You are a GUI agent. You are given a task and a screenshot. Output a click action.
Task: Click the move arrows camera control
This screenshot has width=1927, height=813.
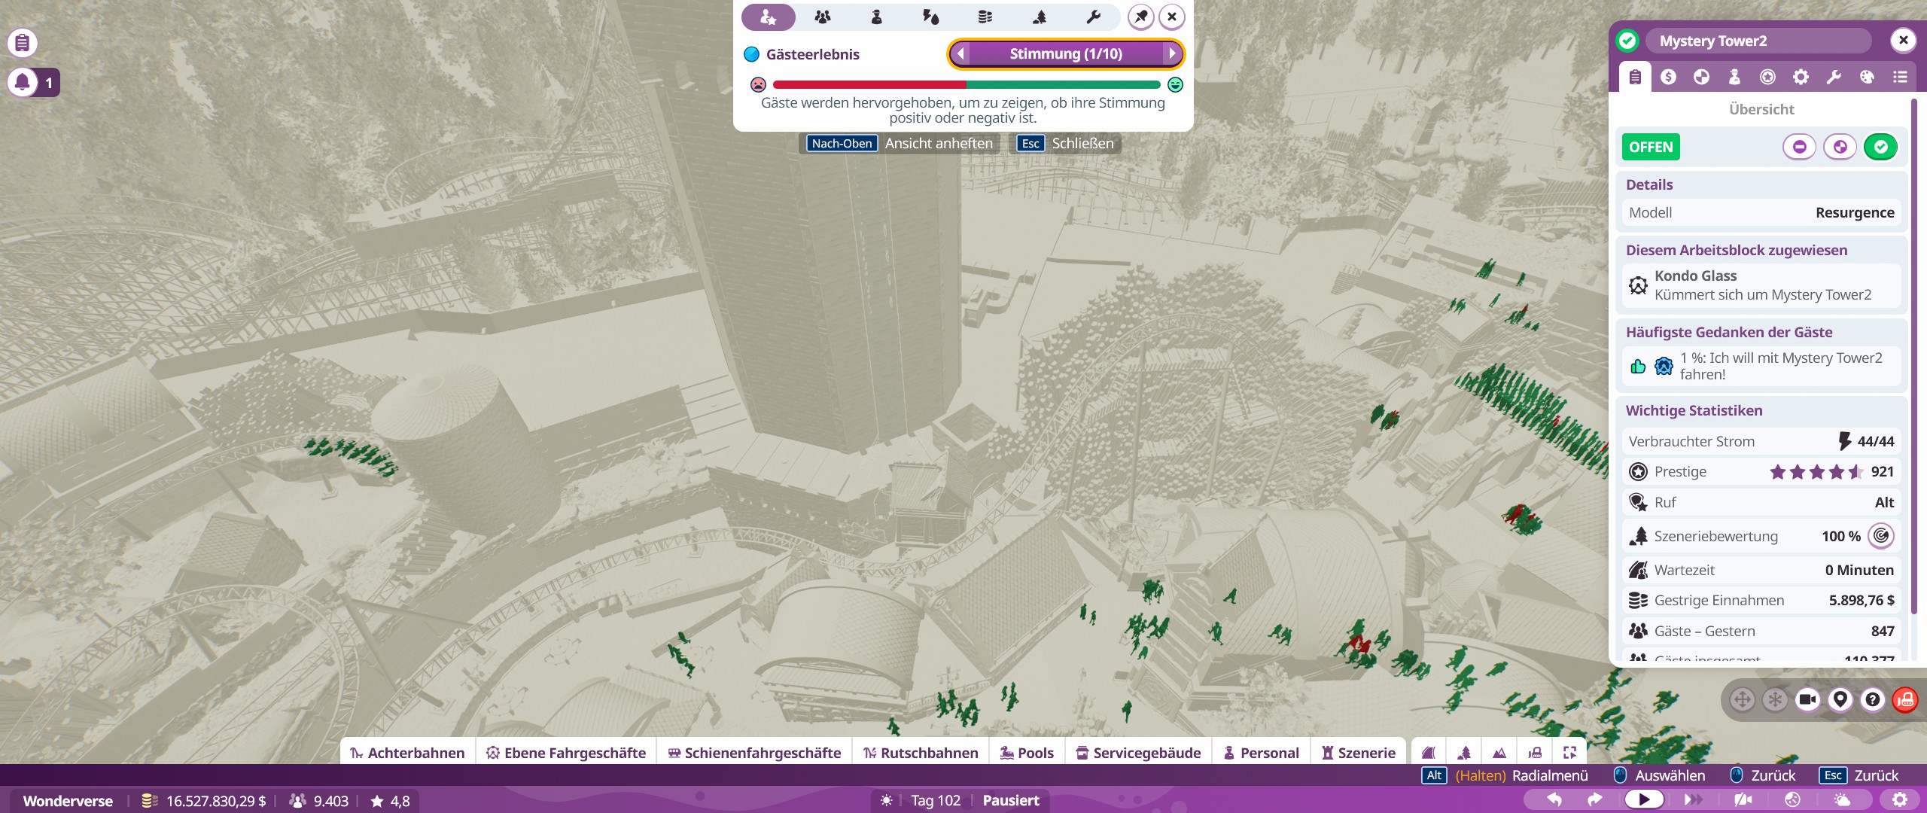1742,700
